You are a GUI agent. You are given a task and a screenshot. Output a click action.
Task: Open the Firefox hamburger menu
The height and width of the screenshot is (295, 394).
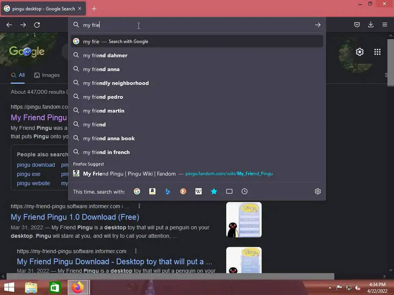[384, 25]
